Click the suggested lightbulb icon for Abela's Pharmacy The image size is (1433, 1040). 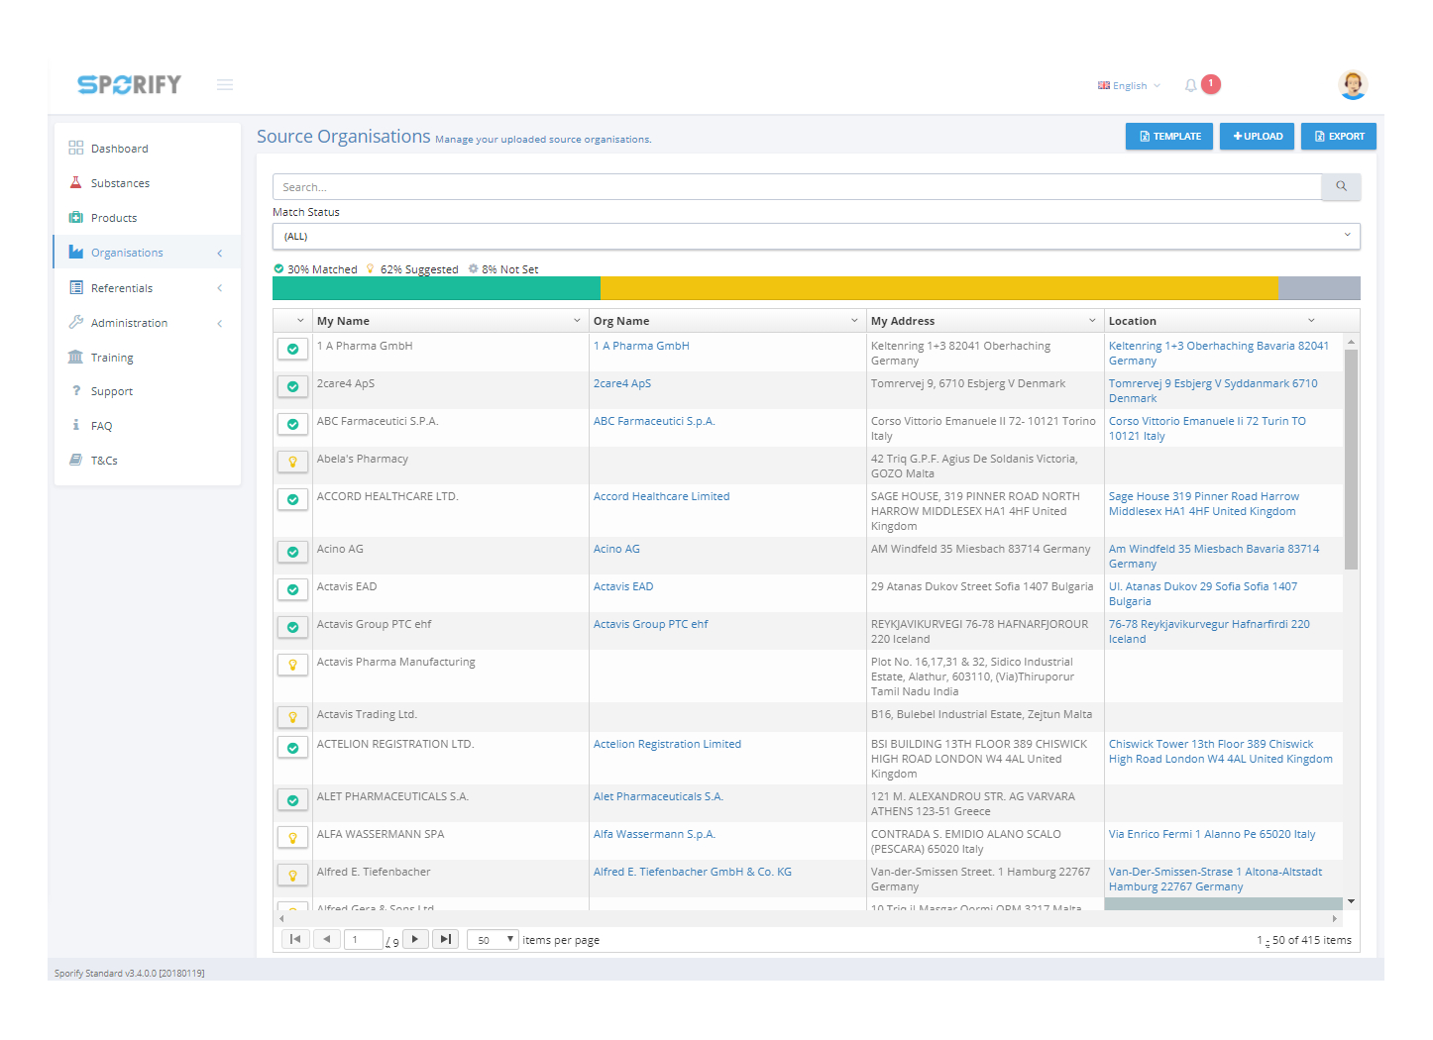coord(292,462)
